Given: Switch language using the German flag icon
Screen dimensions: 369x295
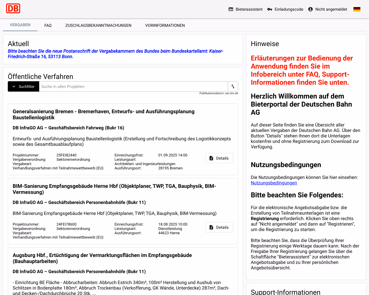Looking at the screenshot, I should (357, 9).
